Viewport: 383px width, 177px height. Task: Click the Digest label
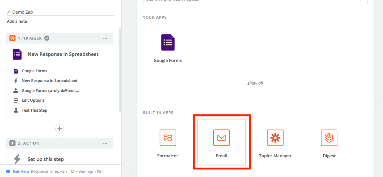[329, 156]
